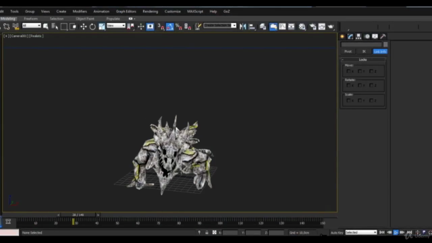Open the Manage Layers icon

[x=263, y=26]
